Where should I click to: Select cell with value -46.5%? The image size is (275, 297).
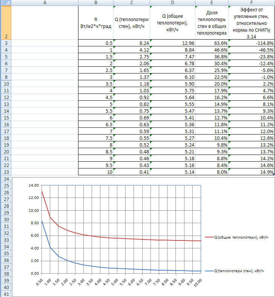(x=252, y=50)
